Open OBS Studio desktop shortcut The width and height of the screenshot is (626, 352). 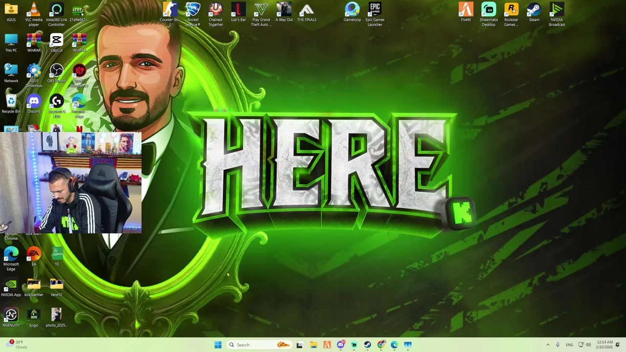[56, 73]
